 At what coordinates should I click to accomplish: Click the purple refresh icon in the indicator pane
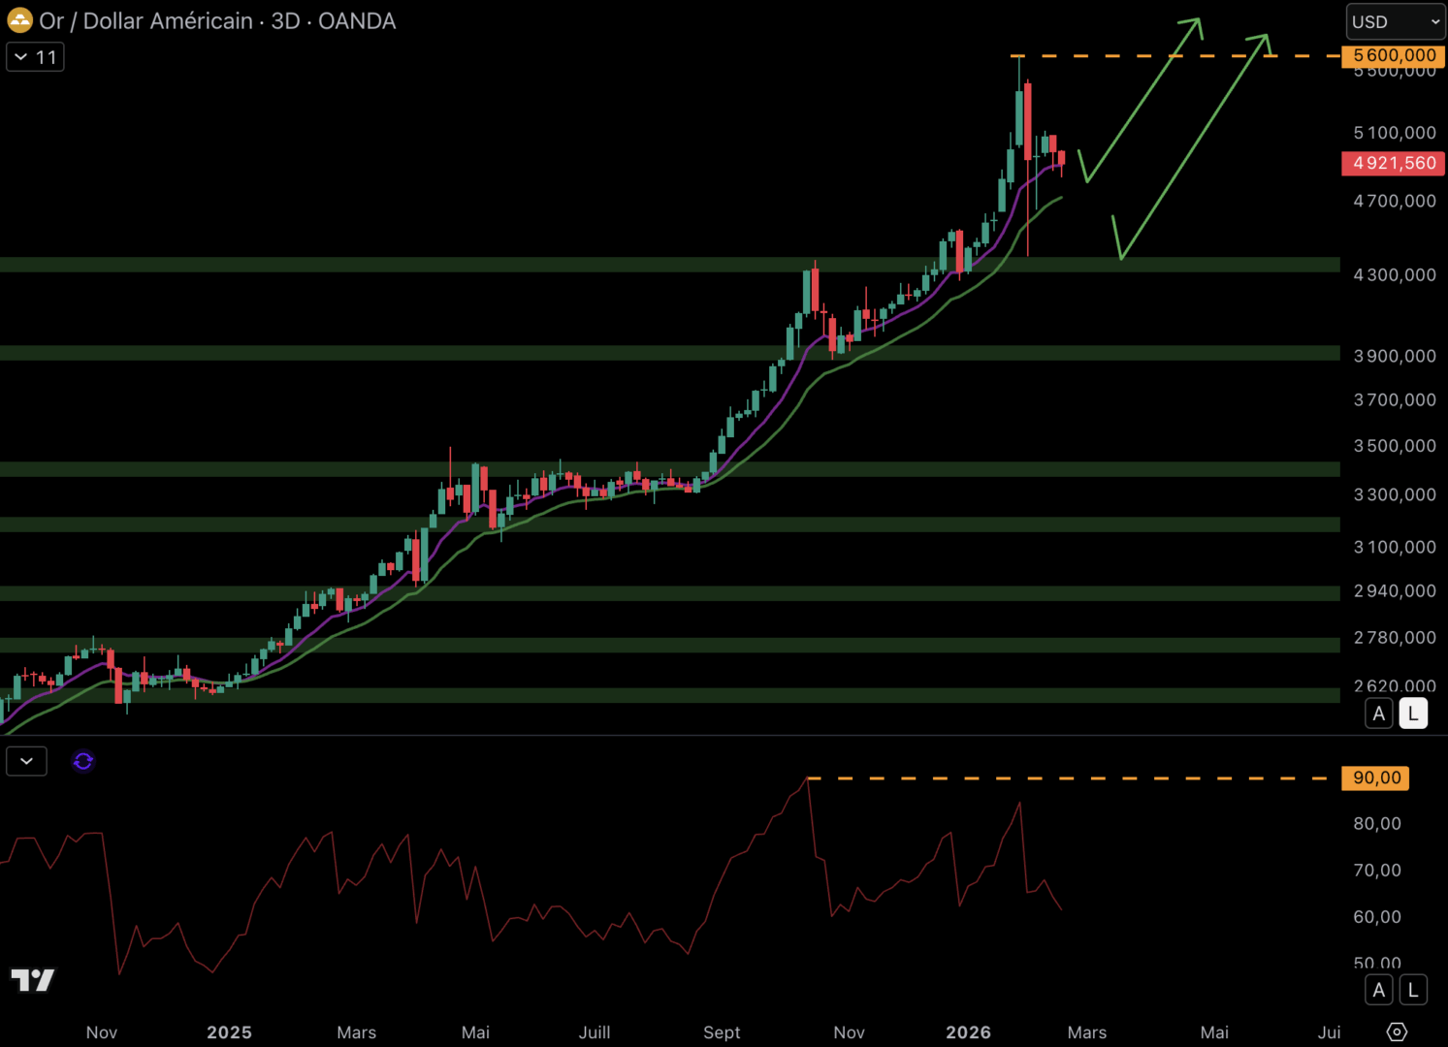click(82, 761)
